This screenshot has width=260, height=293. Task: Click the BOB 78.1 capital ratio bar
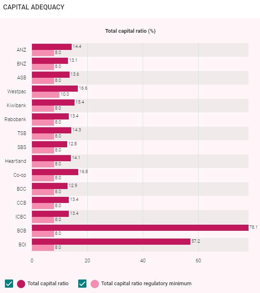pos(140,228)
